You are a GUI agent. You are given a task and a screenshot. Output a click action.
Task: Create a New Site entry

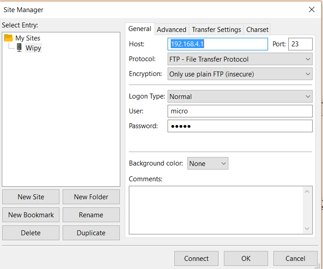click(x=31, y=197)
